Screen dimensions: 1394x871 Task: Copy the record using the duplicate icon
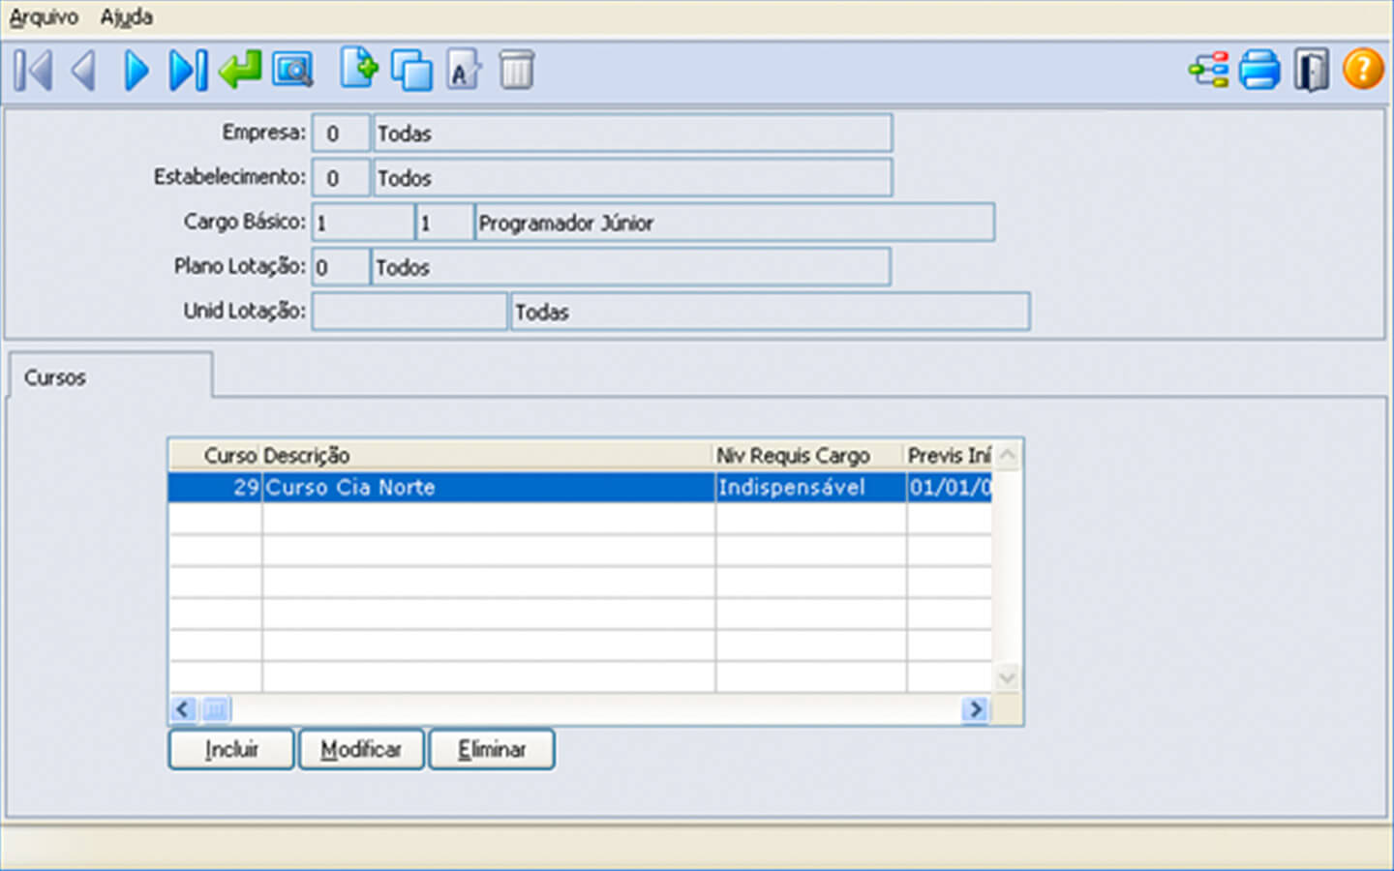point(411,71)
